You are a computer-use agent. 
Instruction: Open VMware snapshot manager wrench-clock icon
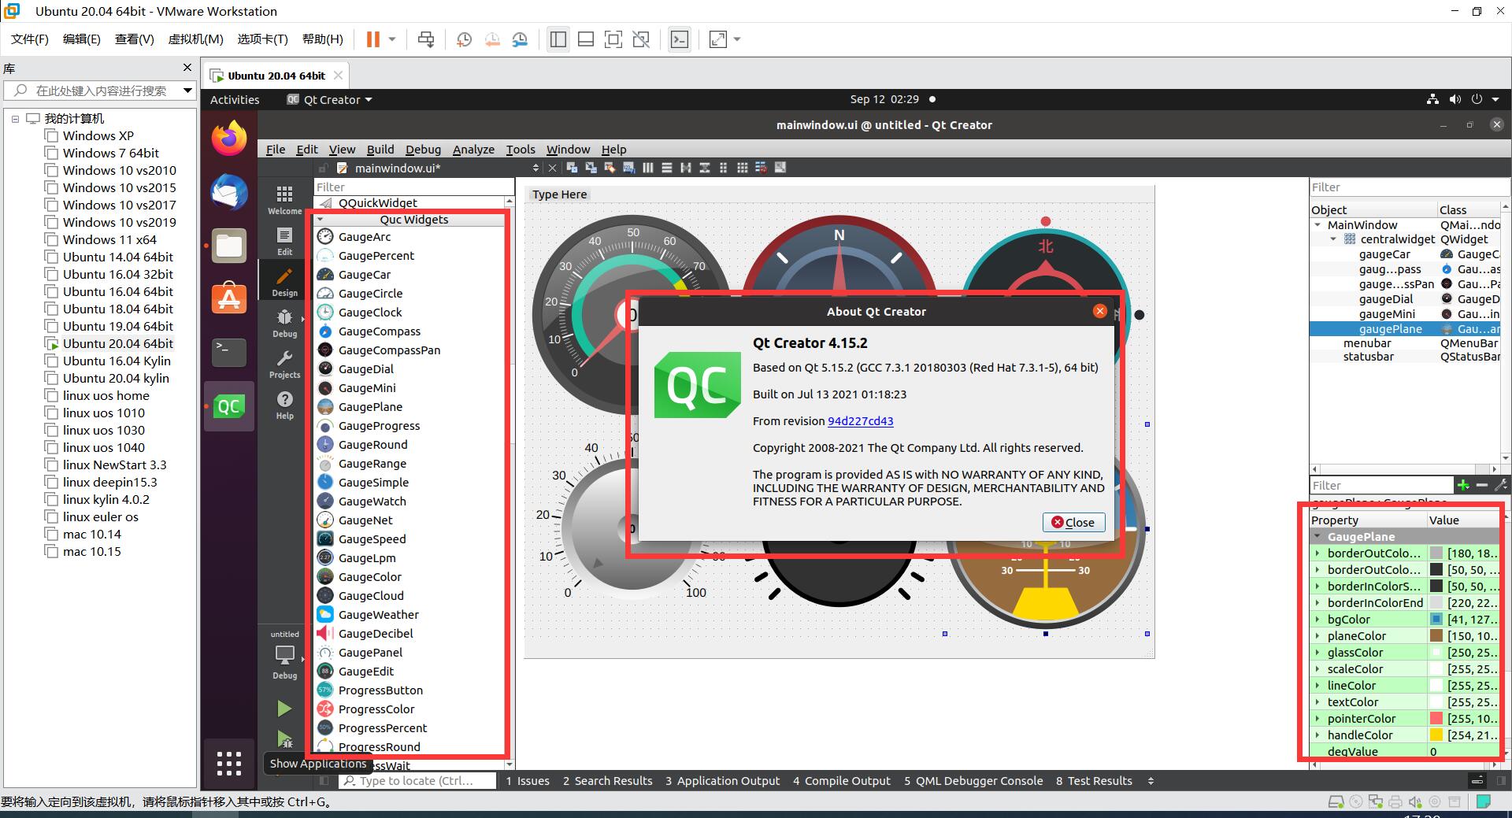(520, 39)
